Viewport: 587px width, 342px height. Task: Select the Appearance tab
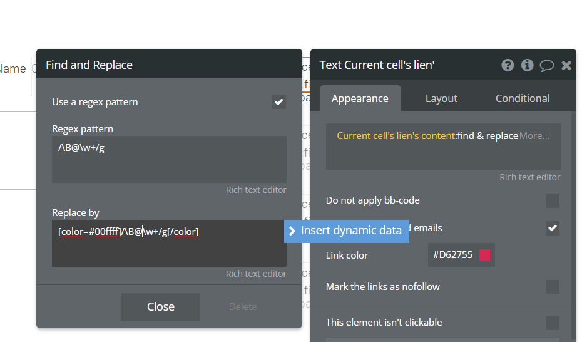point(360,98)
